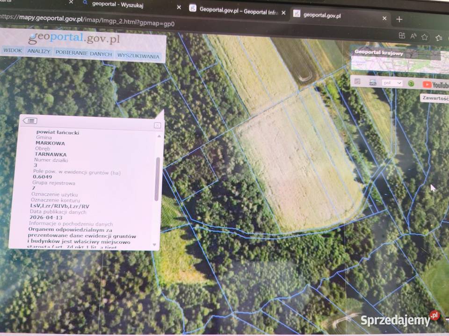
Task: Click the 'Numer działki' label
Action: (x=51, y=160)
